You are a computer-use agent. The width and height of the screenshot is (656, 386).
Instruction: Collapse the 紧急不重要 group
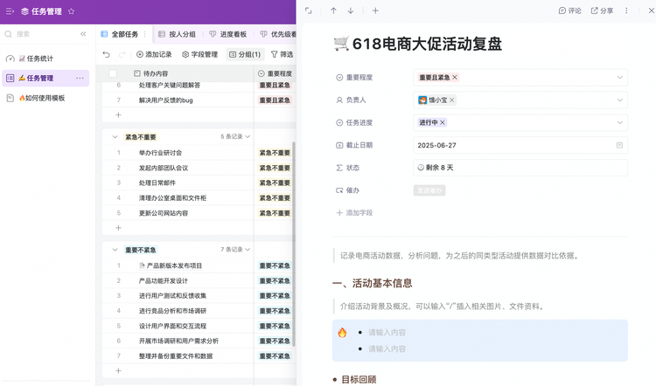115,137
